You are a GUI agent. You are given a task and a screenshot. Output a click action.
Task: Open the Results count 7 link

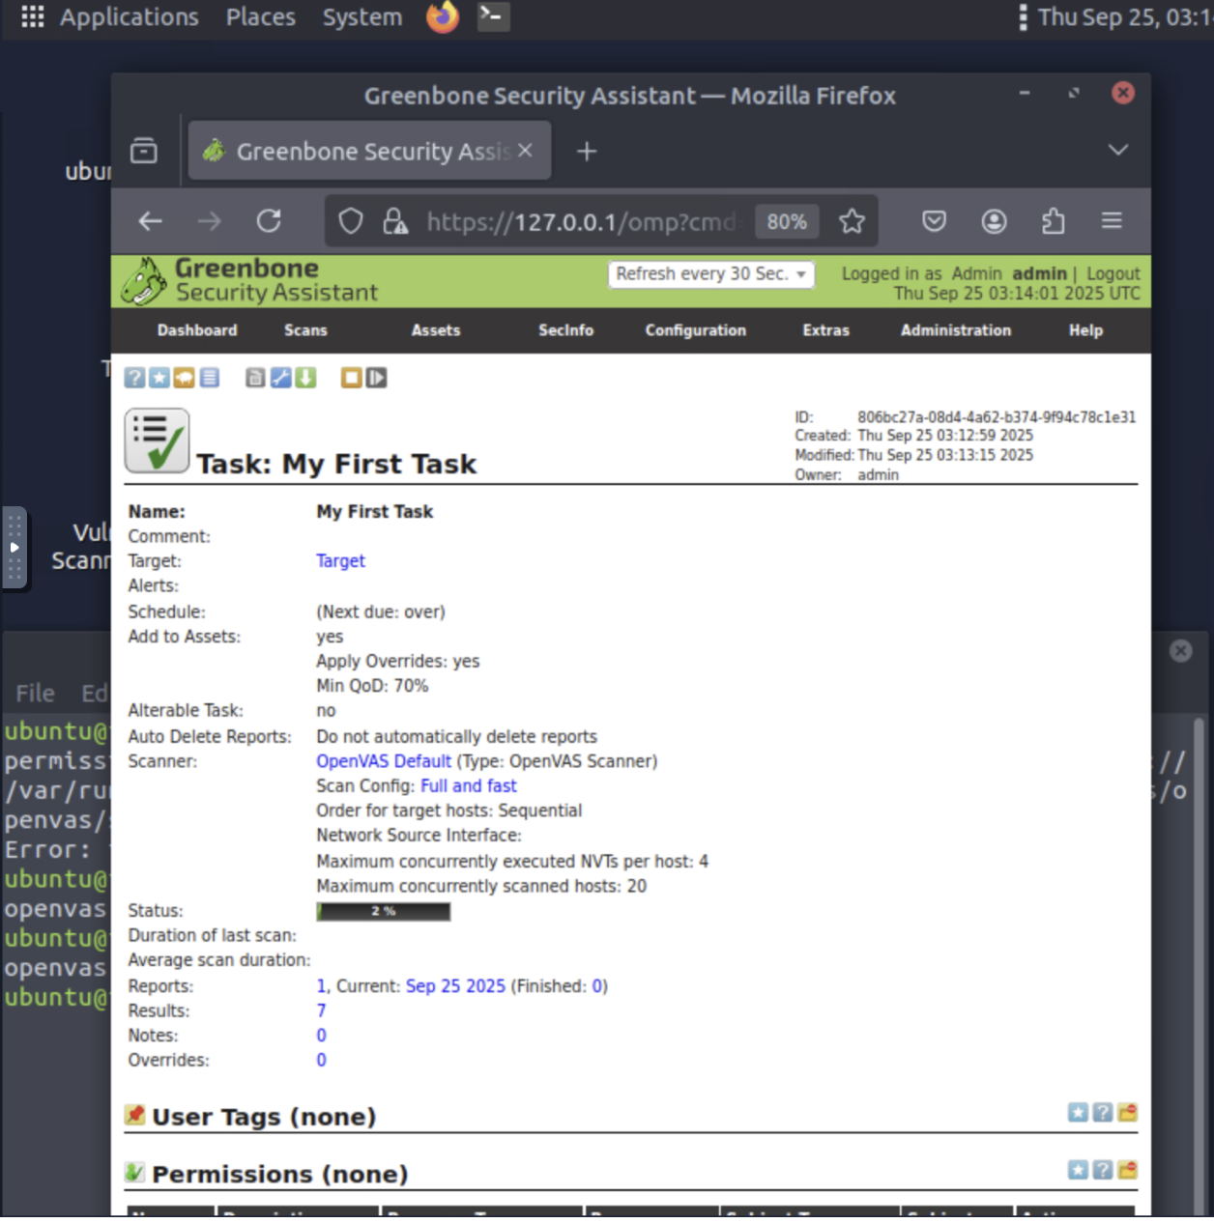[321, 1010]
